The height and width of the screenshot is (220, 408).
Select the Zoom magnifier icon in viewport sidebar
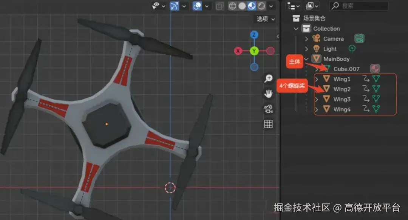pos(268,78)
